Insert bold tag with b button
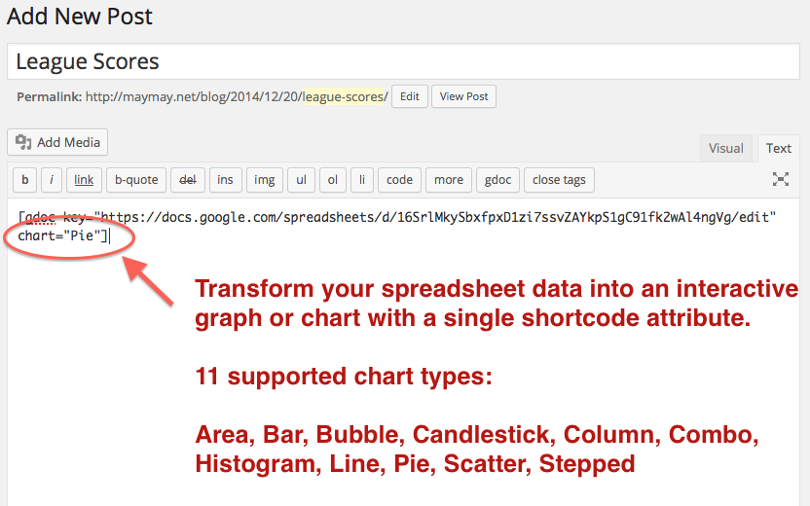The height and width of the screenshot is (506, 810). (24, 180)
